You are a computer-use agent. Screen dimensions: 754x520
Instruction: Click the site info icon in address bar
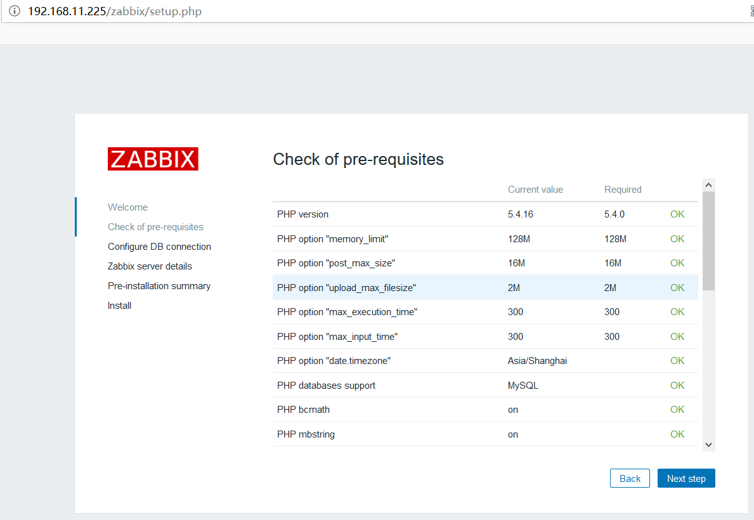point(15,11)
